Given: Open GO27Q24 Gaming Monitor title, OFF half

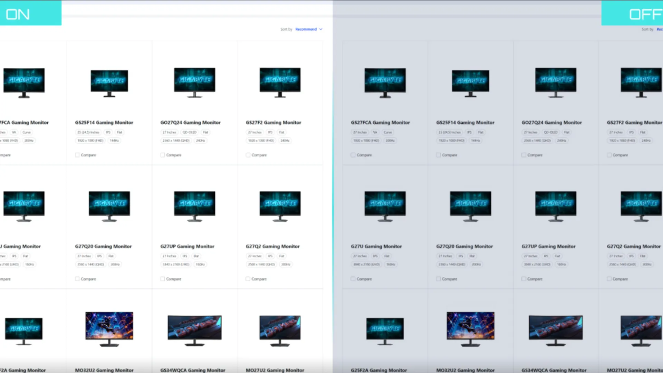Looking at the screenshot, I should [x=551, y=123].
